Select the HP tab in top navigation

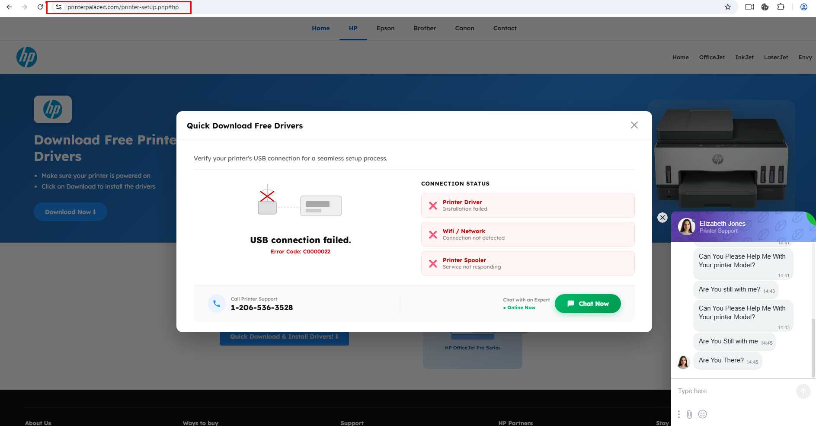[353, 28]
